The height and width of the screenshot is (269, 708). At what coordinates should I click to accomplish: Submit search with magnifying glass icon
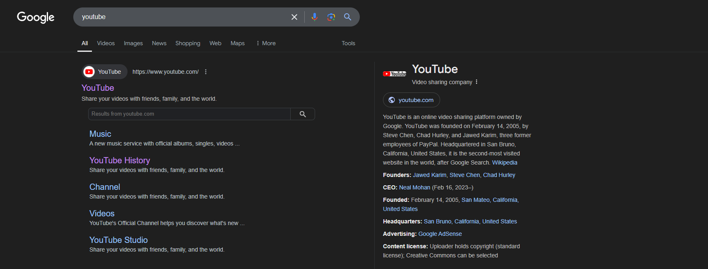coord(348,17)
